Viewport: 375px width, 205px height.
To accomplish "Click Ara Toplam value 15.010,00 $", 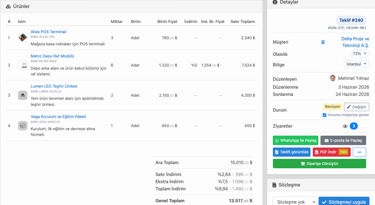I will 241,163.
